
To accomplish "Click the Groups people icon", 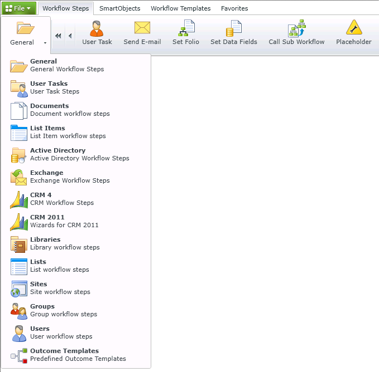I will [x=19, y=311].
